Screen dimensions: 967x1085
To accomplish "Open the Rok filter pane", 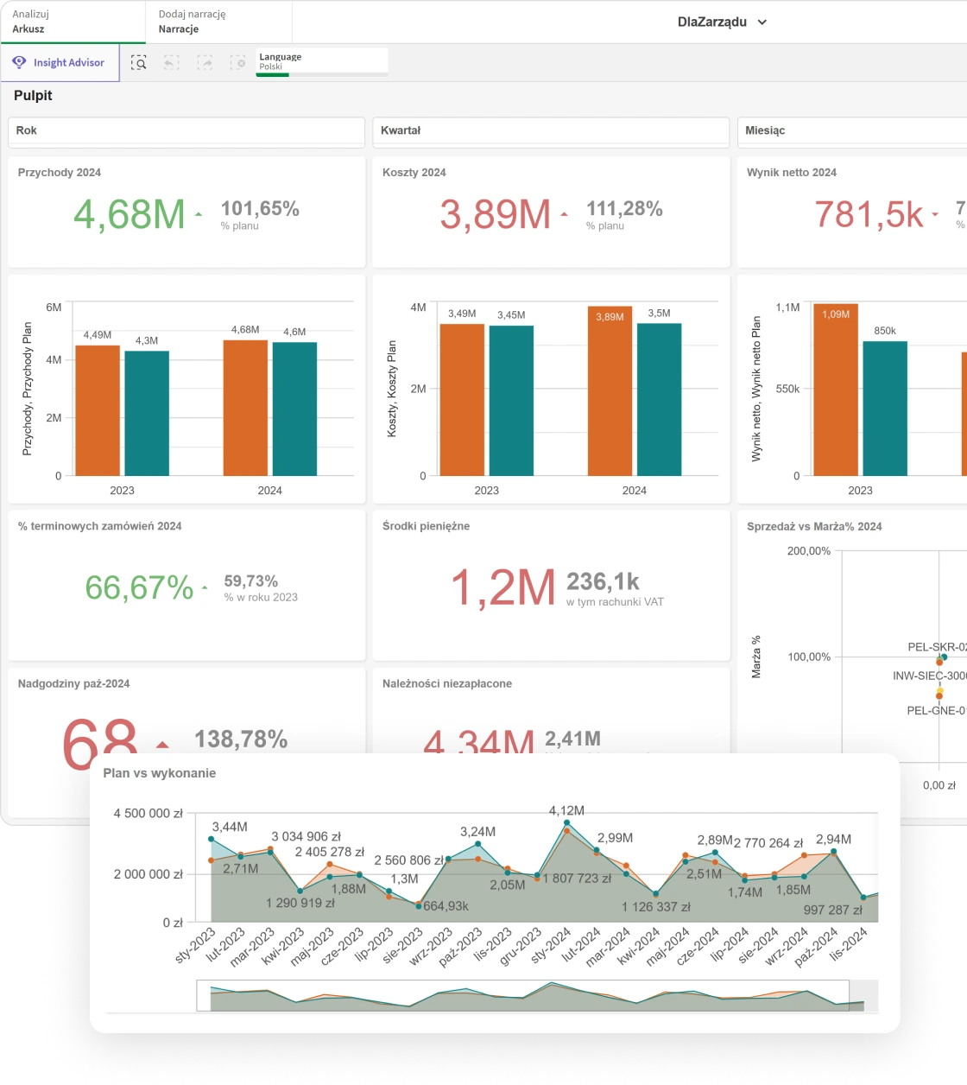I will coord(186,131).
